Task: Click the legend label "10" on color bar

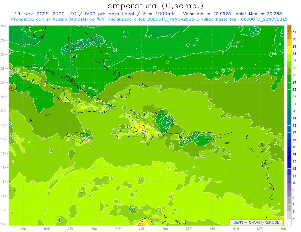Action: pyautogui.click(x=294, y=183)
